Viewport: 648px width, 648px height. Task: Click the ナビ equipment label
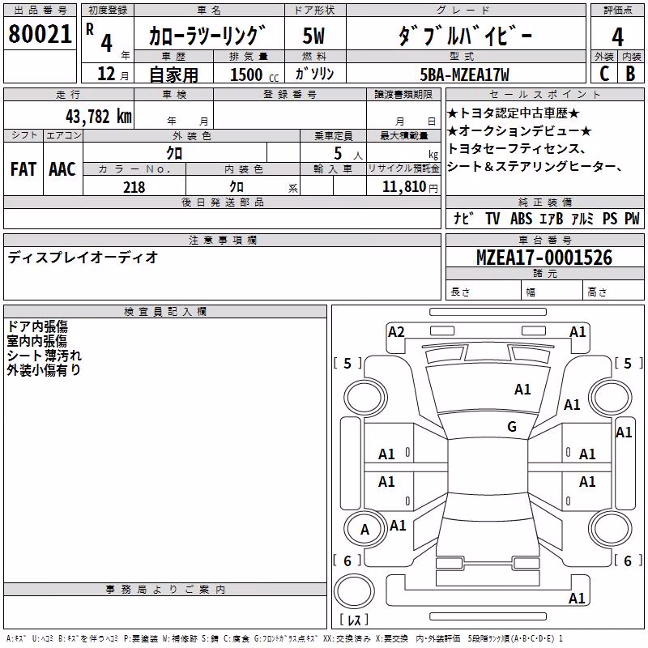click(x=463, y=219)
